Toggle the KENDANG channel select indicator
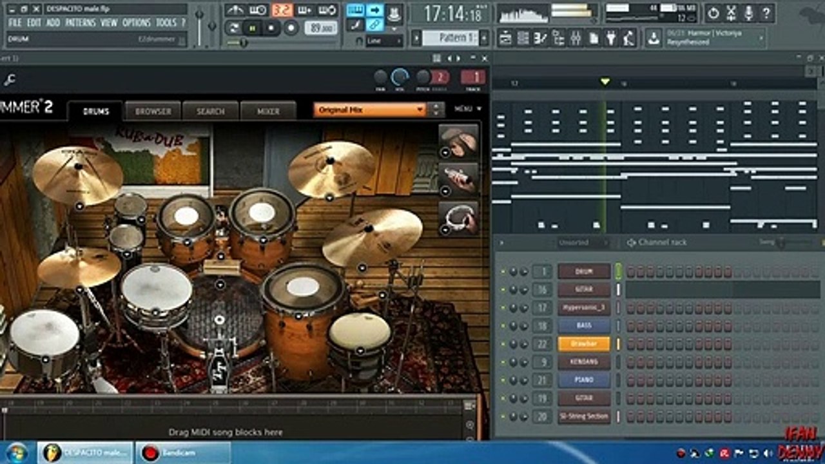Viewport: 825px width, 464px height. pos(618,362)
